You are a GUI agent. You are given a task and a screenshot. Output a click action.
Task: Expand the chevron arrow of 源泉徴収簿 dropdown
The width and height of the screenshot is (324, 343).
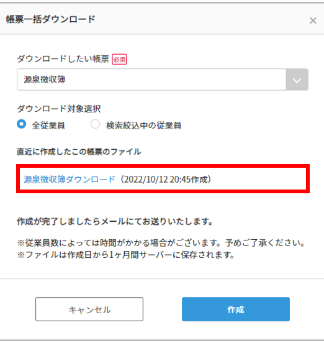(297, 80)
